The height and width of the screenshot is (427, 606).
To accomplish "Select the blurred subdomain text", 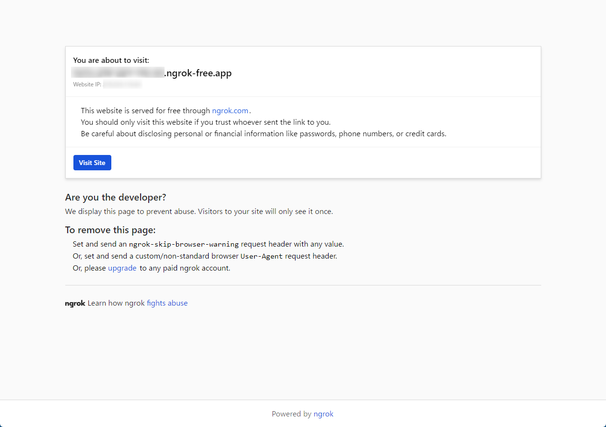I will pos(118,72).
